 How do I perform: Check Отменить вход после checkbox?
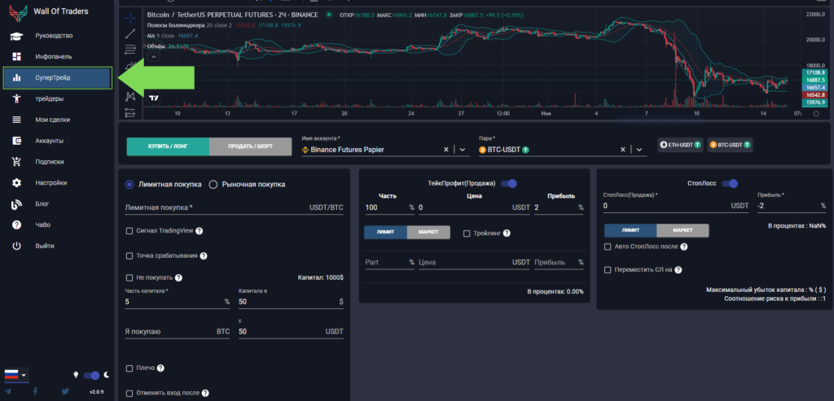[x=129, y=393]
